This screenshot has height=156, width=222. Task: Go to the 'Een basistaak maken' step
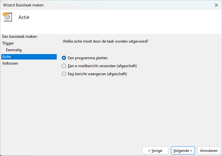20,37
